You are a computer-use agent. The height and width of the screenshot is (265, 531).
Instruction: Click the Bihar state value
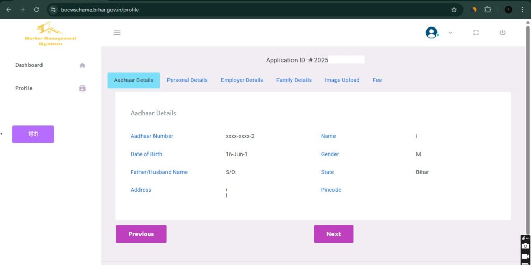(422, 172)
